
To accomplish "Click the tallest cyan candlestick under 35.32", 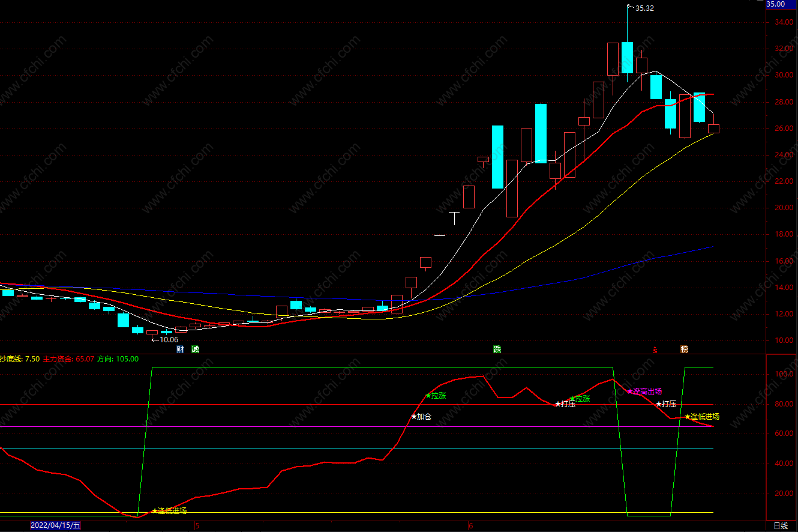I will click(x=627, y=58).
